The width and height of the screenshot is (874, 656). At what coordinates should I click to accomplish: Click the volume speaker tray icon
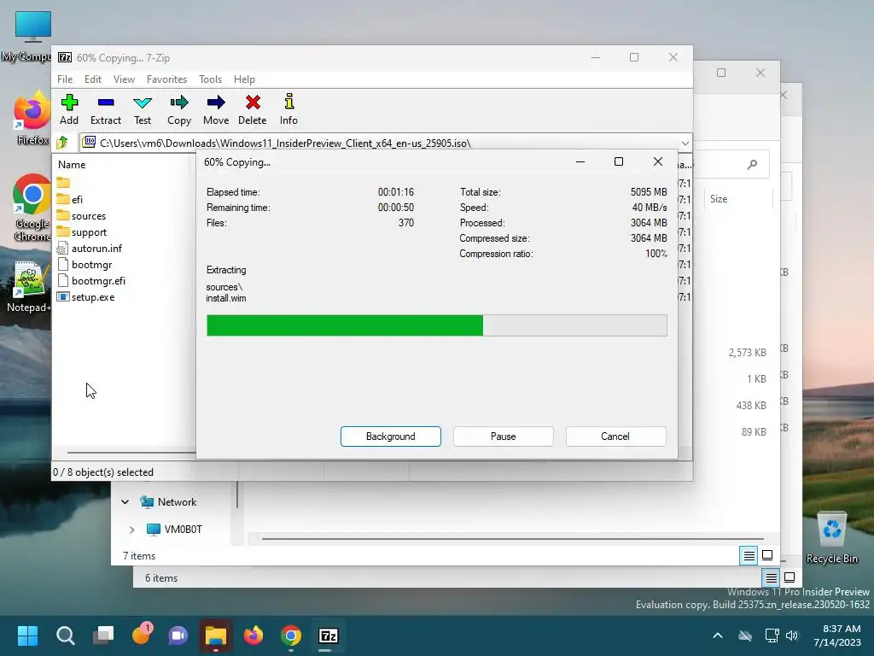791,635
